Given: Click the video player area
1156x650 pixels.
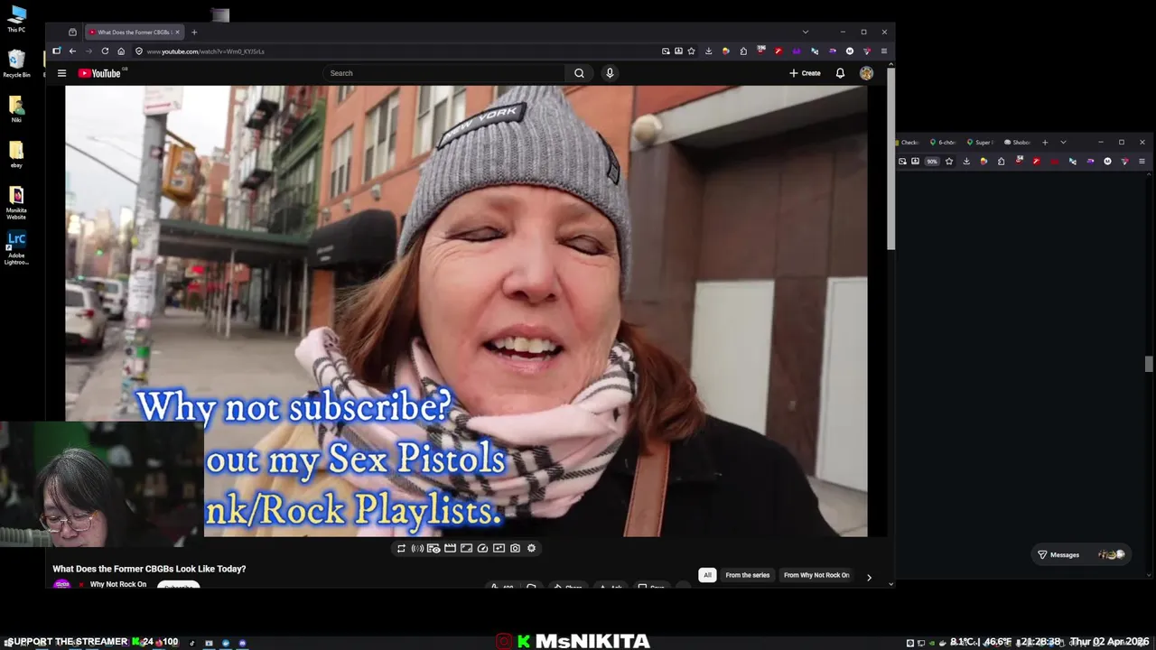Looking at the screenshot, I should (466, 311).
